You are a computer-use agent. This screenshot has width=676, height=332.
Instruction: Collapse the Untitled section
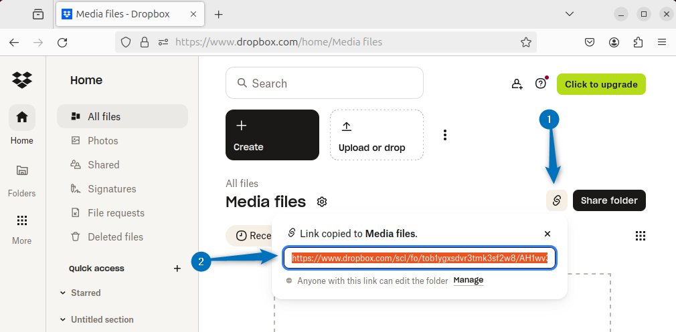[x=63, y=319]
